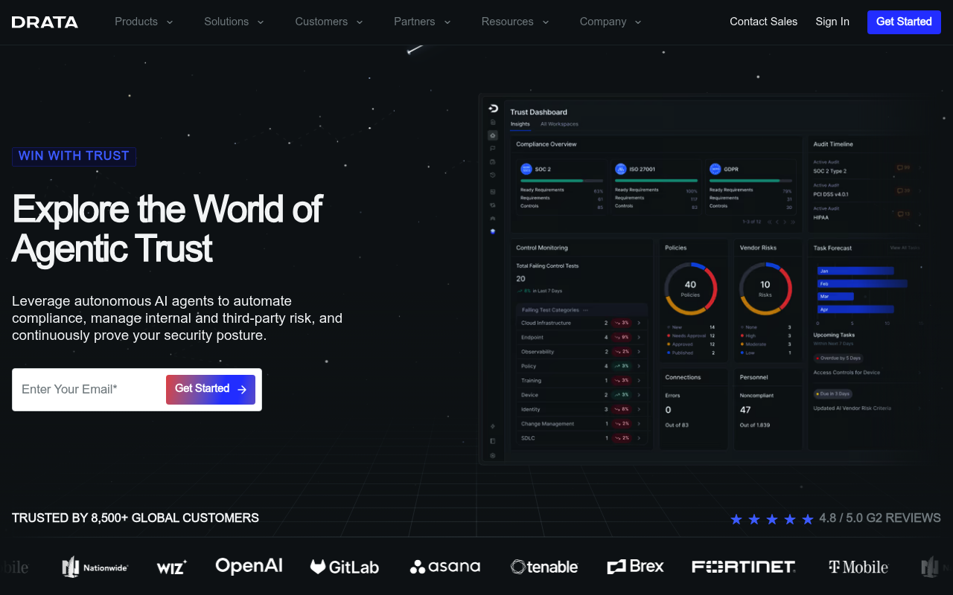Click the flag icon in dashboard sidebar
953x595 pixels.
pos(493,149)
